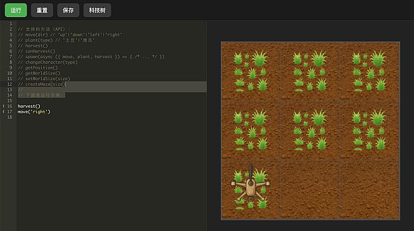Select the grass tile in the top-middle cell

[x=310, y=71]
